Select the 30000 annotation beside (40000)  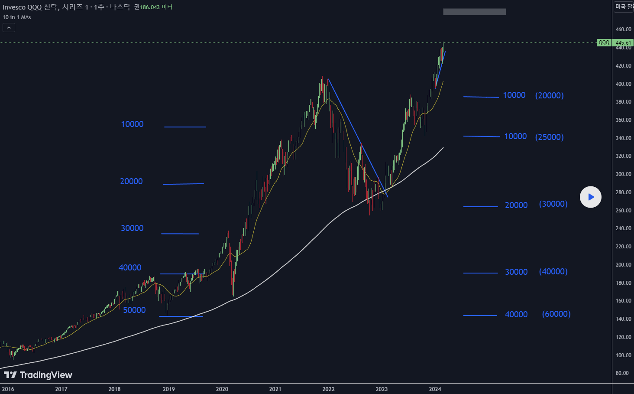click(x=516, y=272)
